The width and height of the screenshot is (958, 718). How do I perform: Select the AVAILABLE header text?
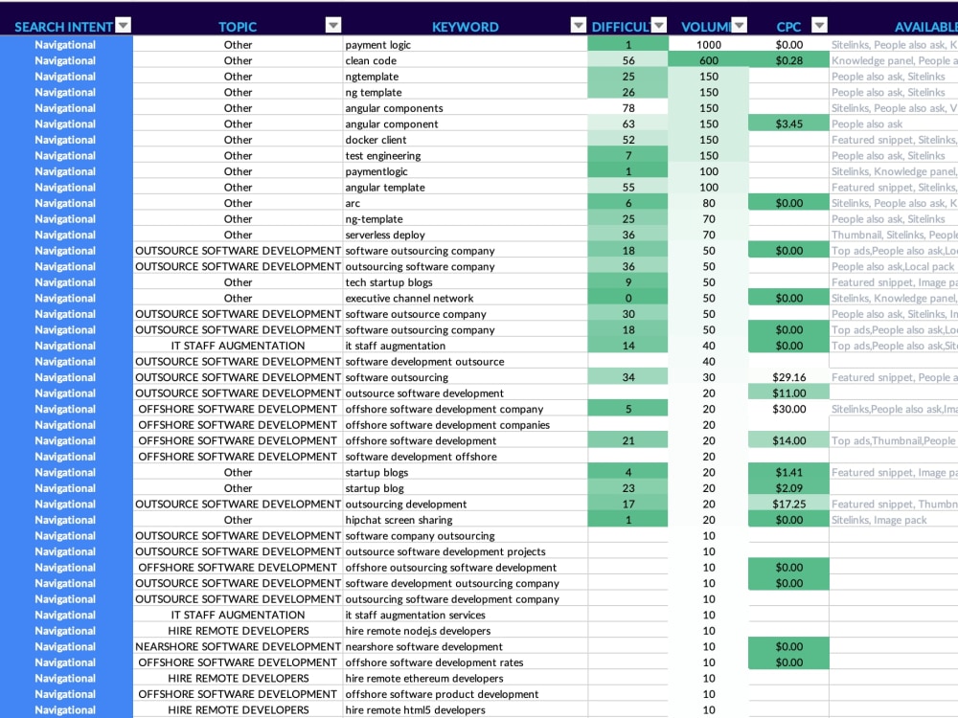(925, 27)
